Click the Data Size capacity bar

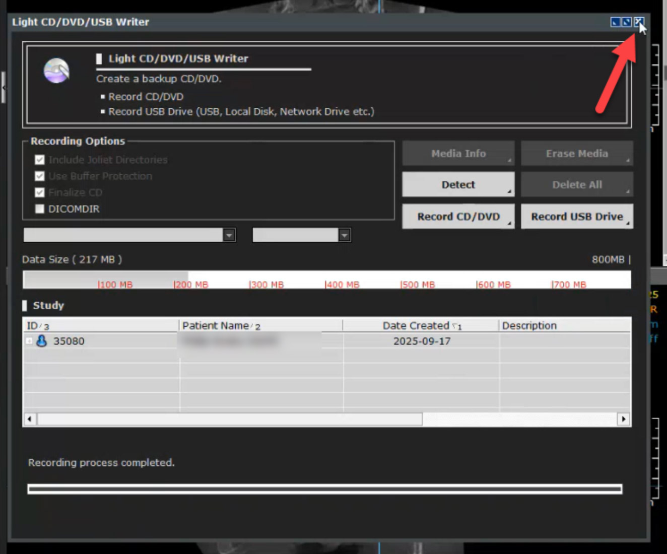click(326, 280)
